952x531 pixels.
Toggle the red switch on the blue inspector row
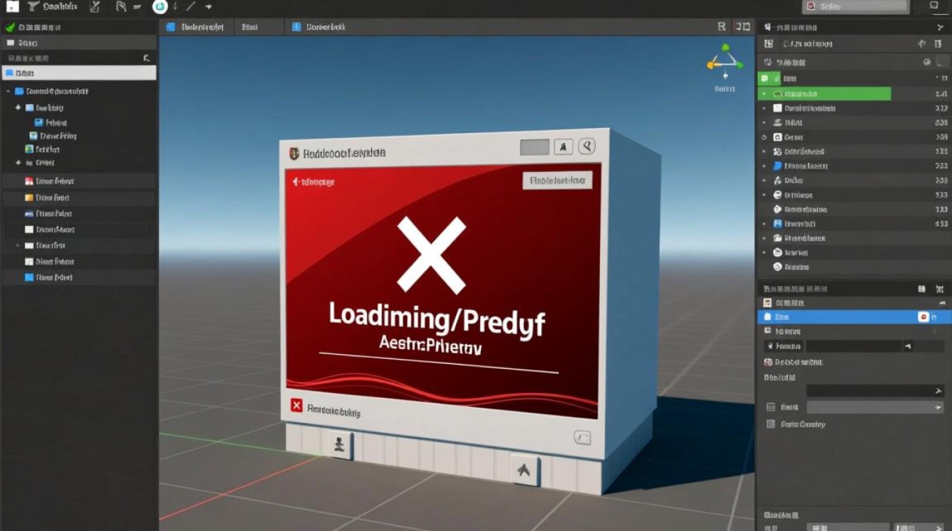[924, 317]
